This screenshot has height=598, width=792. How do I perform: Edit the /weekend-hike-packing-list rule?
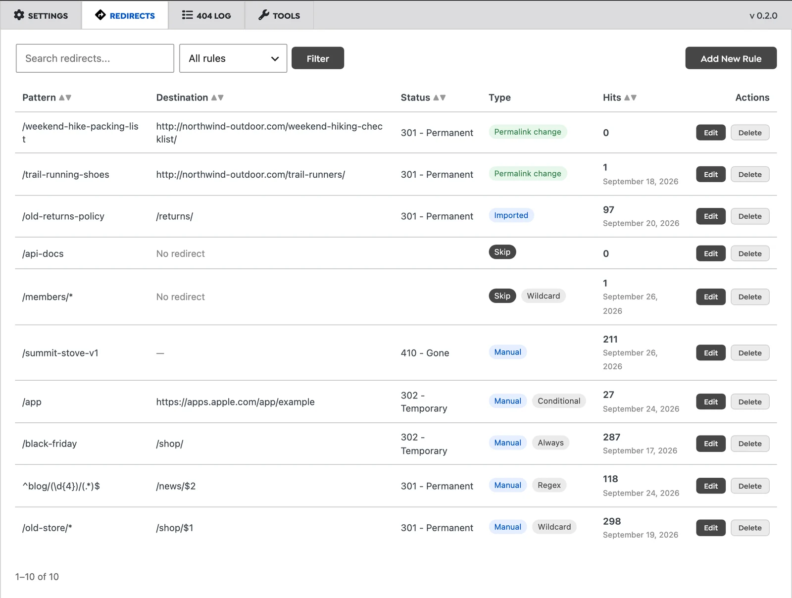(711, 133)
